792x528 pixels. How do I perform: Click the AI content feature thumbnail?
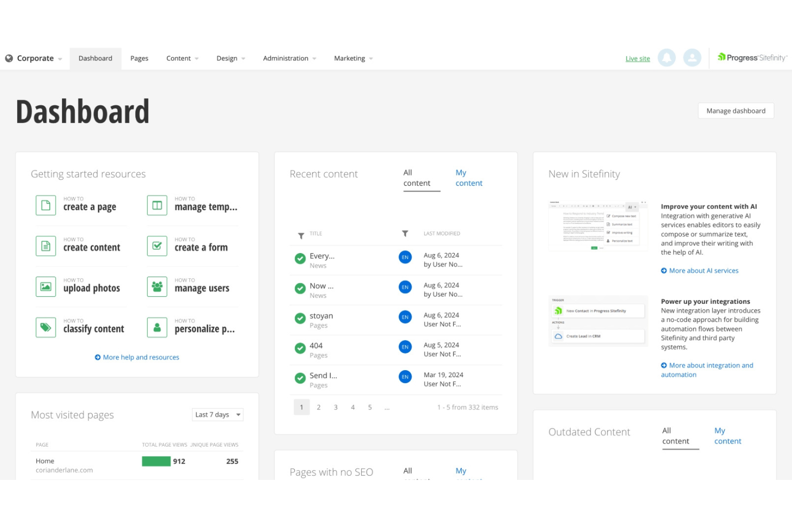(x=598, y=226)
